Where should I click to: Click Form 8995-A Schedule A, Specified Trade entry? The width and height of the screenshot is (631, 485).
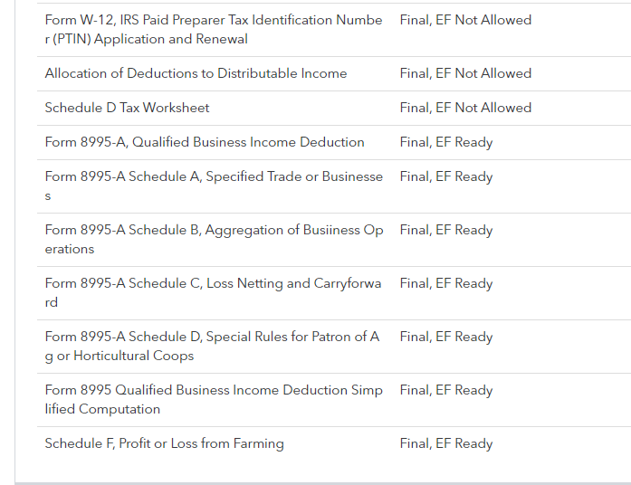click(213, 185)
